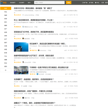Open post about 哥哥是抗日飞行中将
This screenshot has width=108, height=108.
coord(34,32)
